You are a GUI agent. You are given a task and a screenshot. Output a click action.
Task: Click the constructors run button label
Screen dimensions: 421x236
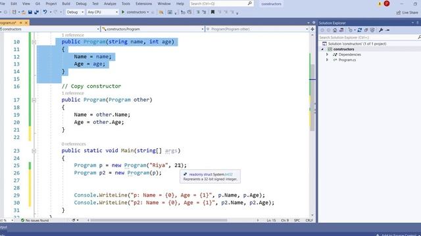pyautogui.click(x=136, y=12)
